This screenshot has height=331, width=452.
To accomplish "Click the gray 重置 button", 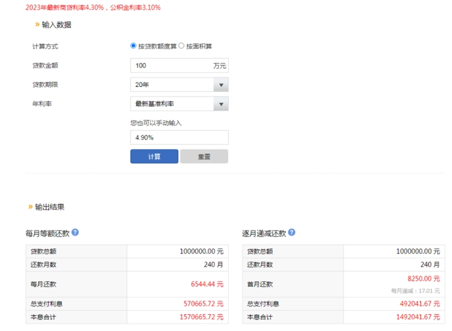I will click(204, 156).
